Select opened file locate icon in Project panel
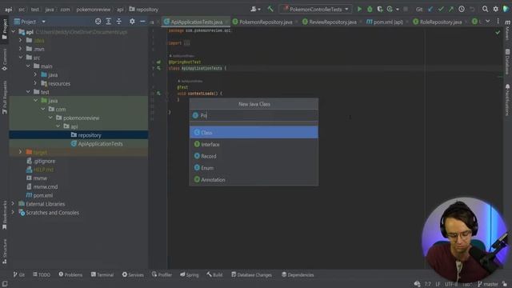The height and width of the screenshot is (288, 512). click(x=98, y=22)
